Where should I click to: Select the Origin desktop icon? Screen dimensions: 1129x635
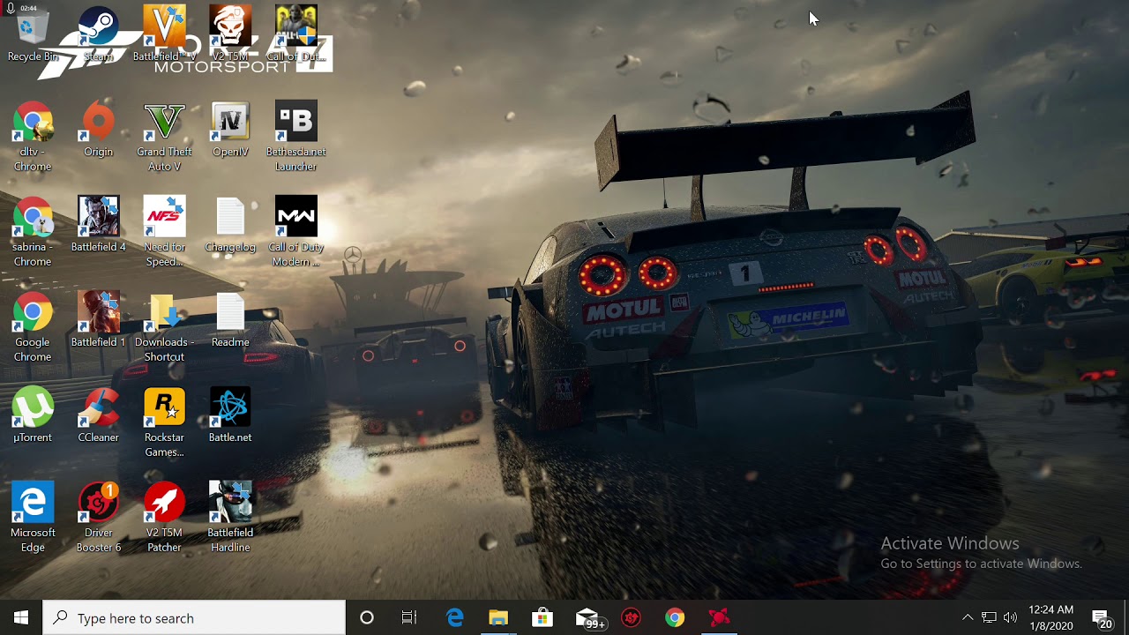point(98,131)
